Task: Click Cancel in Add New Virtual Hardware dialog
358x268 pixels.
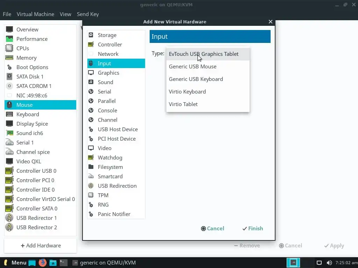Action: click(213, 228)
